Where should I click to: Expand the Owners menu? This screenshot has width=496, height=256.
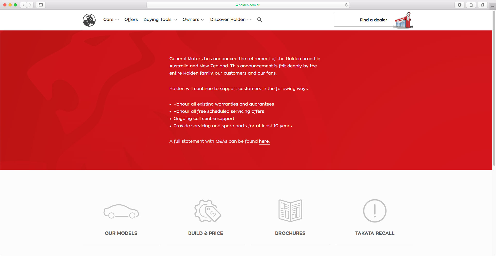pos(193,20)
